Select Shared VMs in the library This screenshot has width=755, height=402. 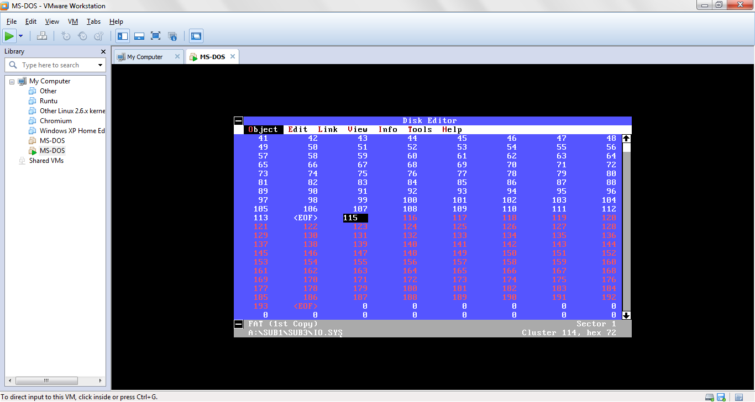pos(46,161)
